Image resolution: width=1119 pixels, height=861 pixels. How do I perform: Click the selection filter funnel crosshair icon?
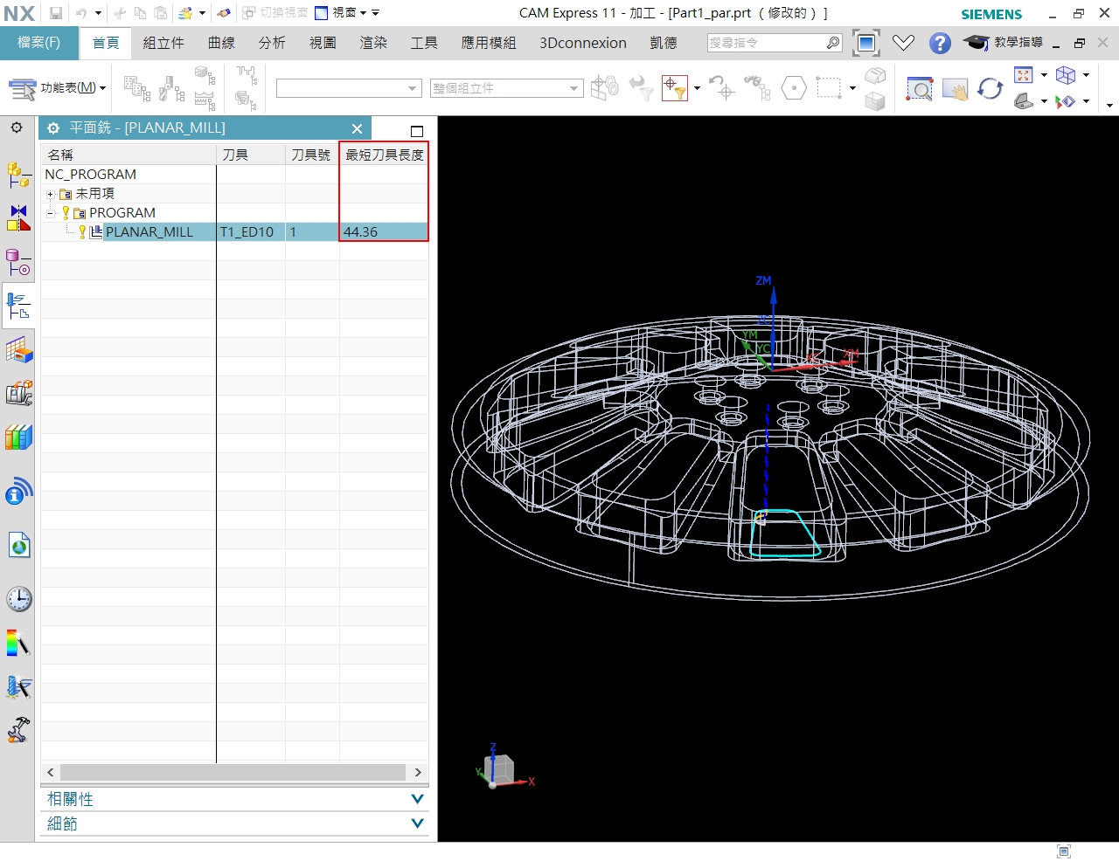click(675, 88)
